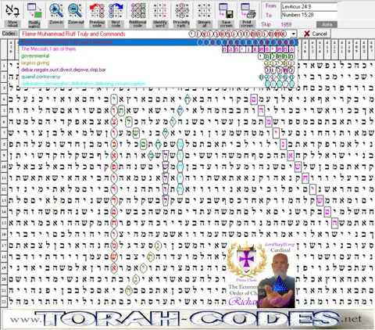The width and height of the screenshot is (375, 330).
Task: Click the 'Save screen' text label
Action: (226, 24)
